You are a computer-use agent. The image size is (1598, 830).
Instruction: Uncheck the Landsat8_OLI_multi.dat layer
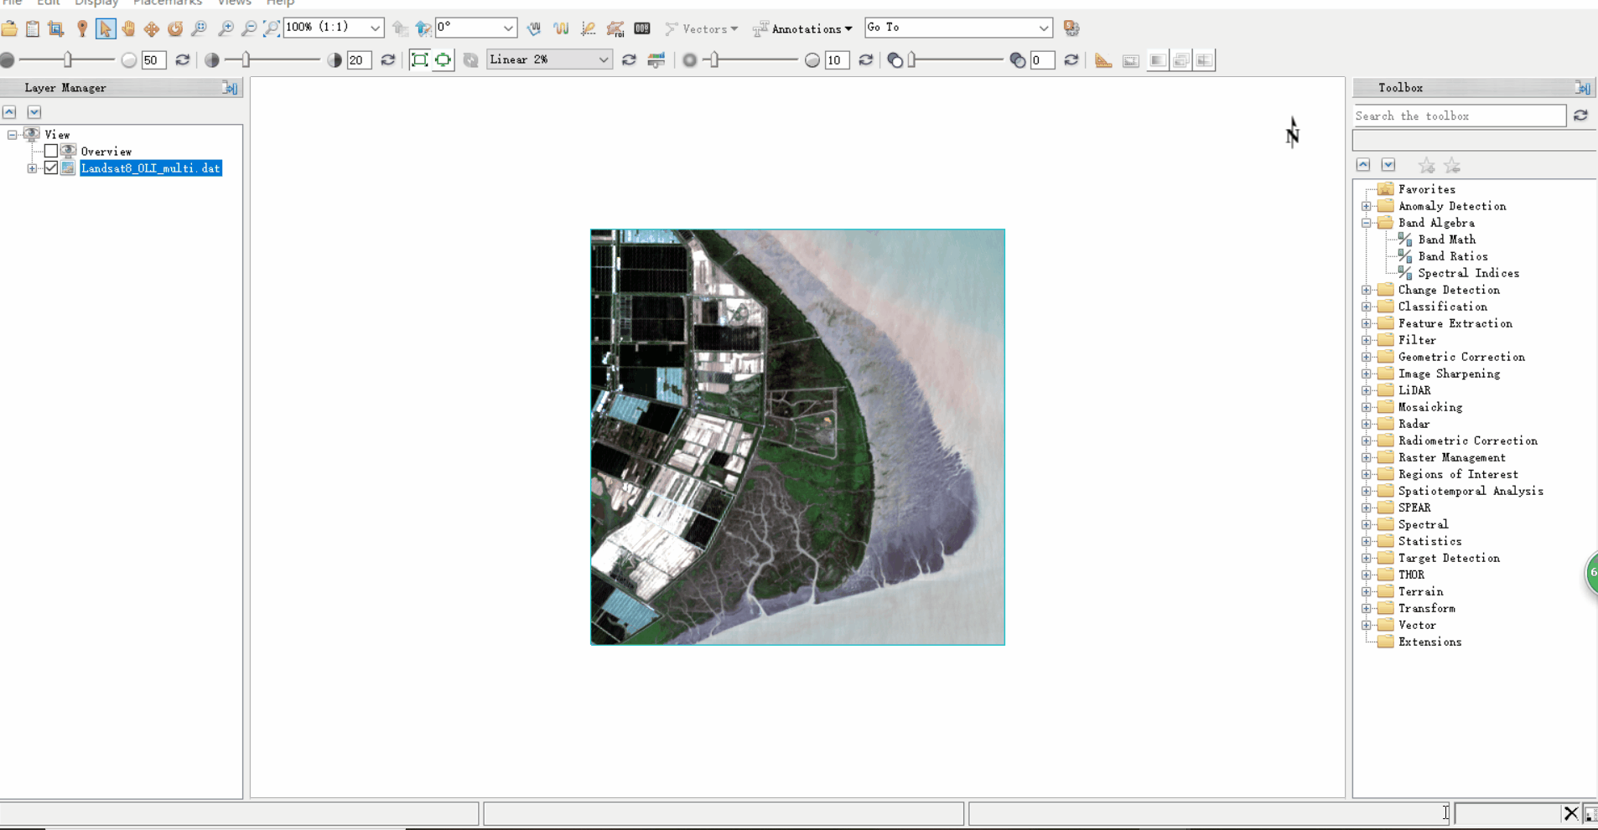[x=51, y=168]
